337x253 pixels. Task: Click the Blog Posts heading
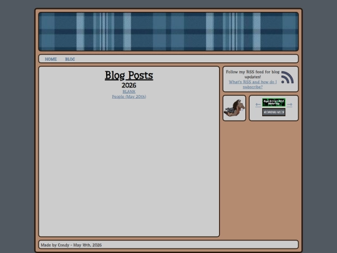129,76
